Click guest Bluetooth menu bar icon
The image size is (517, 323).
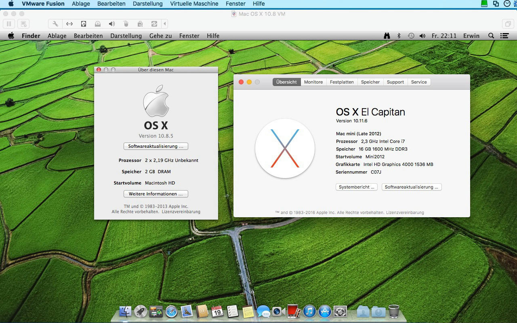pyautogui.click(x=399, y=36)
